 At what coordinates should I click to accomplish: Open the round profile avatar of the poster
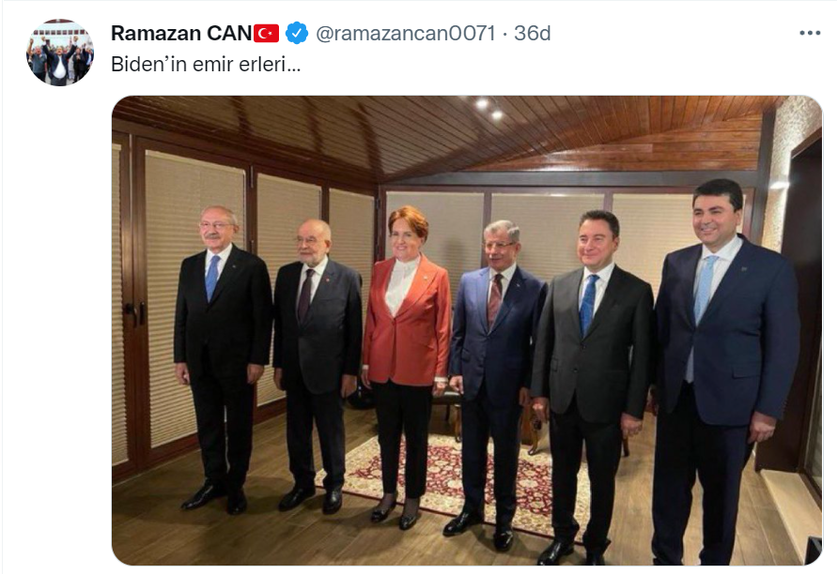click(60, 52)
